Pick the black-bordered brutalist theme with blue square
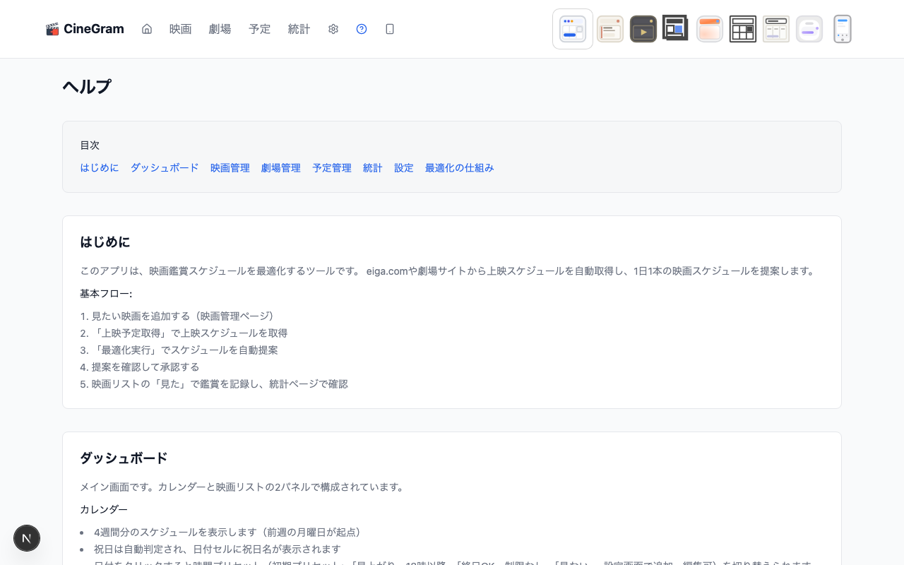Image resolution: width=904 pixels, height=565 pixels. [x=676, y=29]
